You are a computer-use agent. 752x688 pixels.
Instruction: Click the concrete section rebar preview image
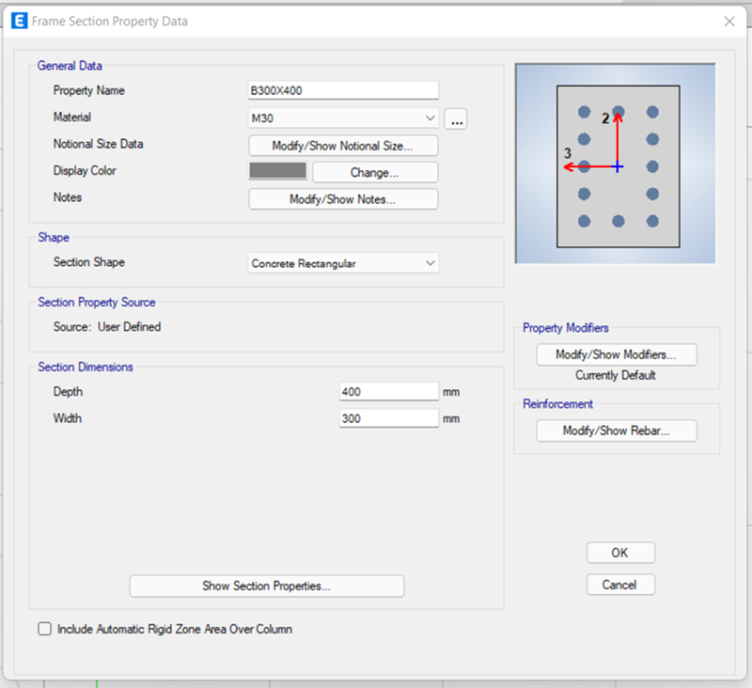[616, 164]
